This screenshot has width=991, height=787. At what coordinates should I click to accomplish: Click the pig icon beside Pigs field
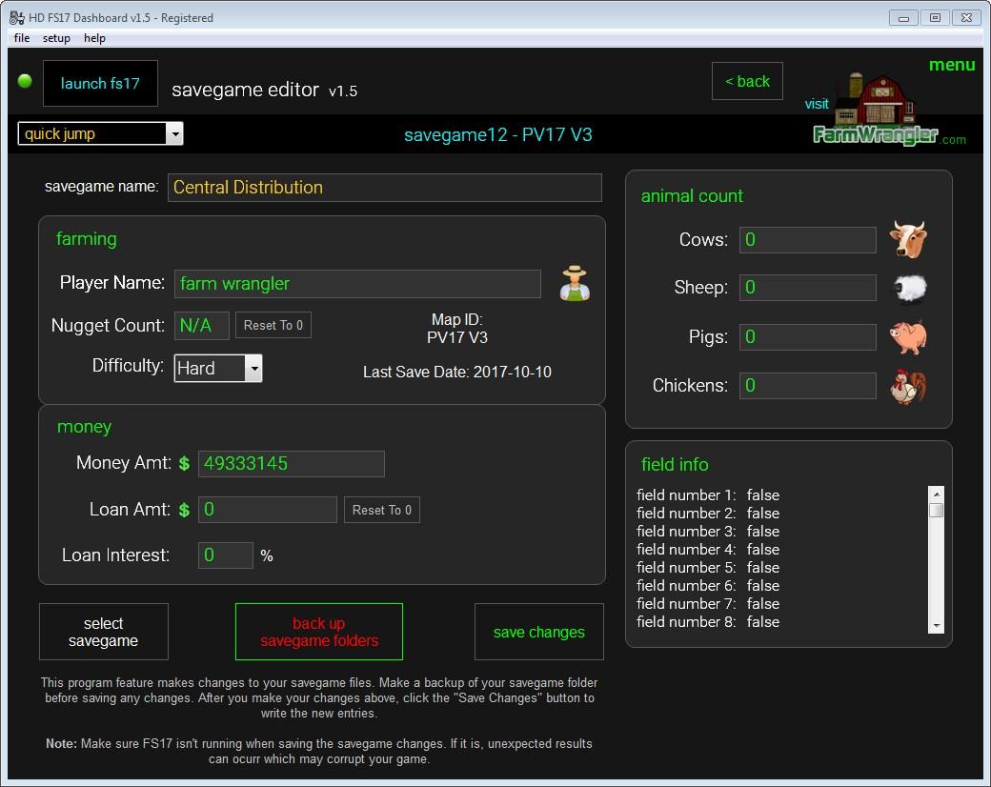pos(907,336)
